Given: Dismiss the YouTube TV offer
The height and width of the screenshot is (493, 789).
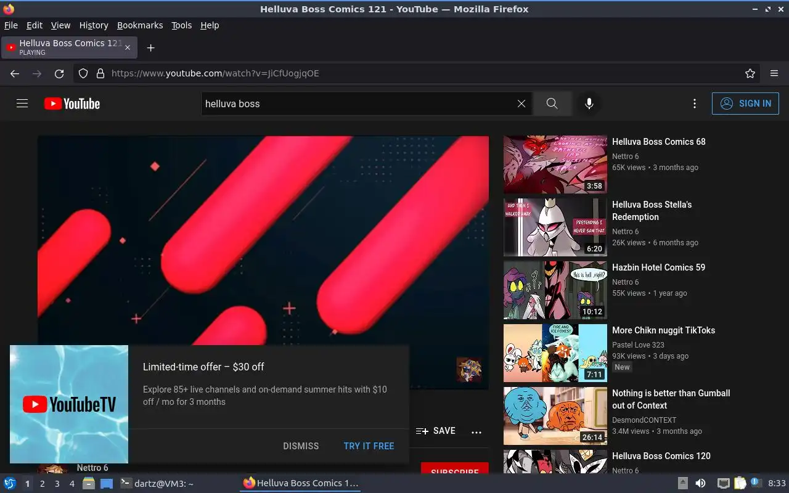Looking at the screenshot, I should click(301, 446).
